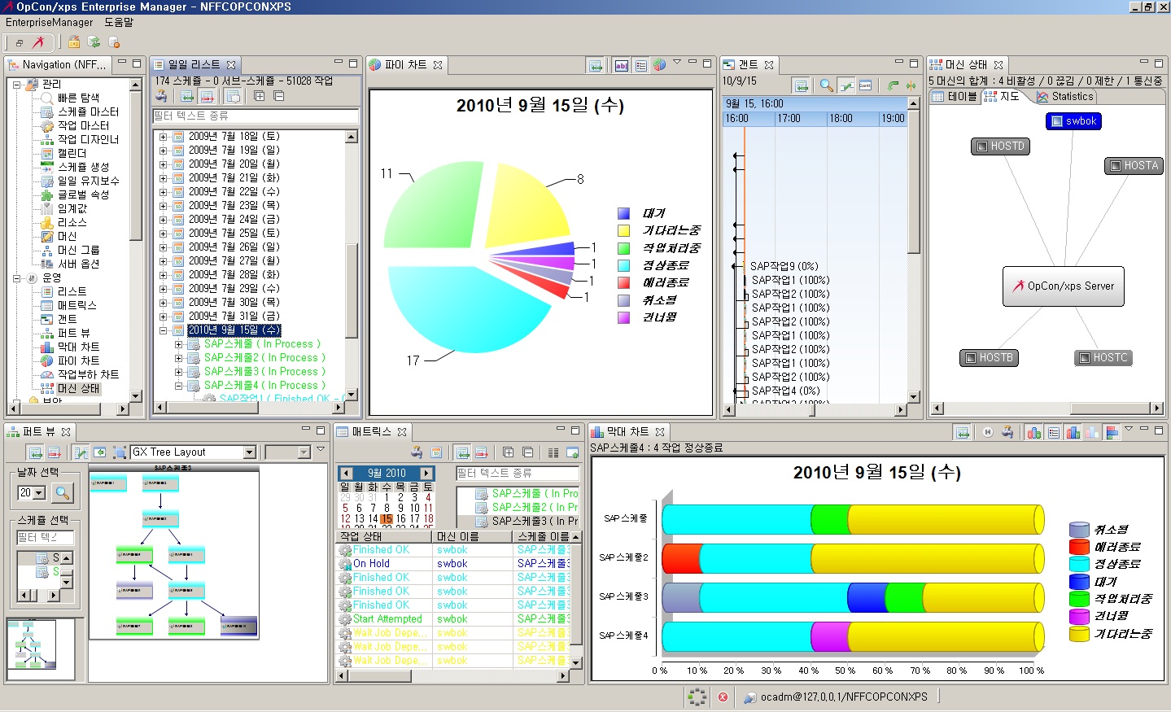
Task: Click the text label 'abl' icon in 파이 차트 toolbar
Action: [x=622, y=65]
